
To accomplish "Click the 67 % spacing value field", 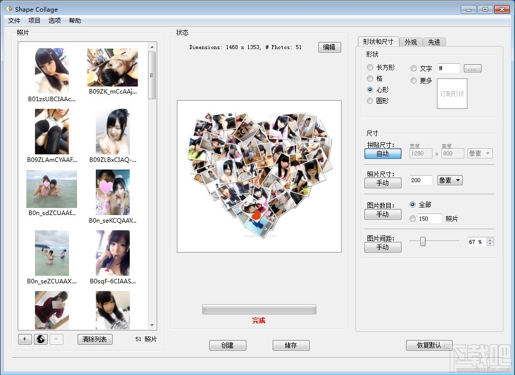I will 477,242.
